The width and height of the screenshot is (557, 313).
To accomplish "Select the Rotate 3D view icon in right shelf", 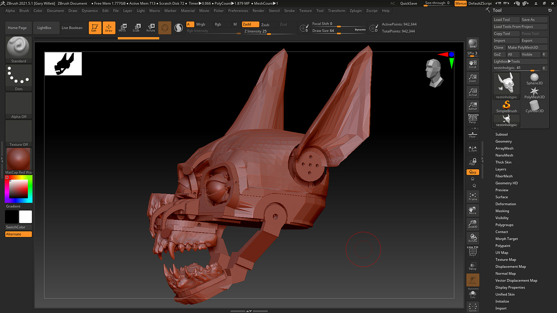I will [473, 238].
